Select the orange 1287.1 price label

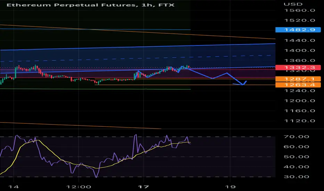[x=298, y=79]
